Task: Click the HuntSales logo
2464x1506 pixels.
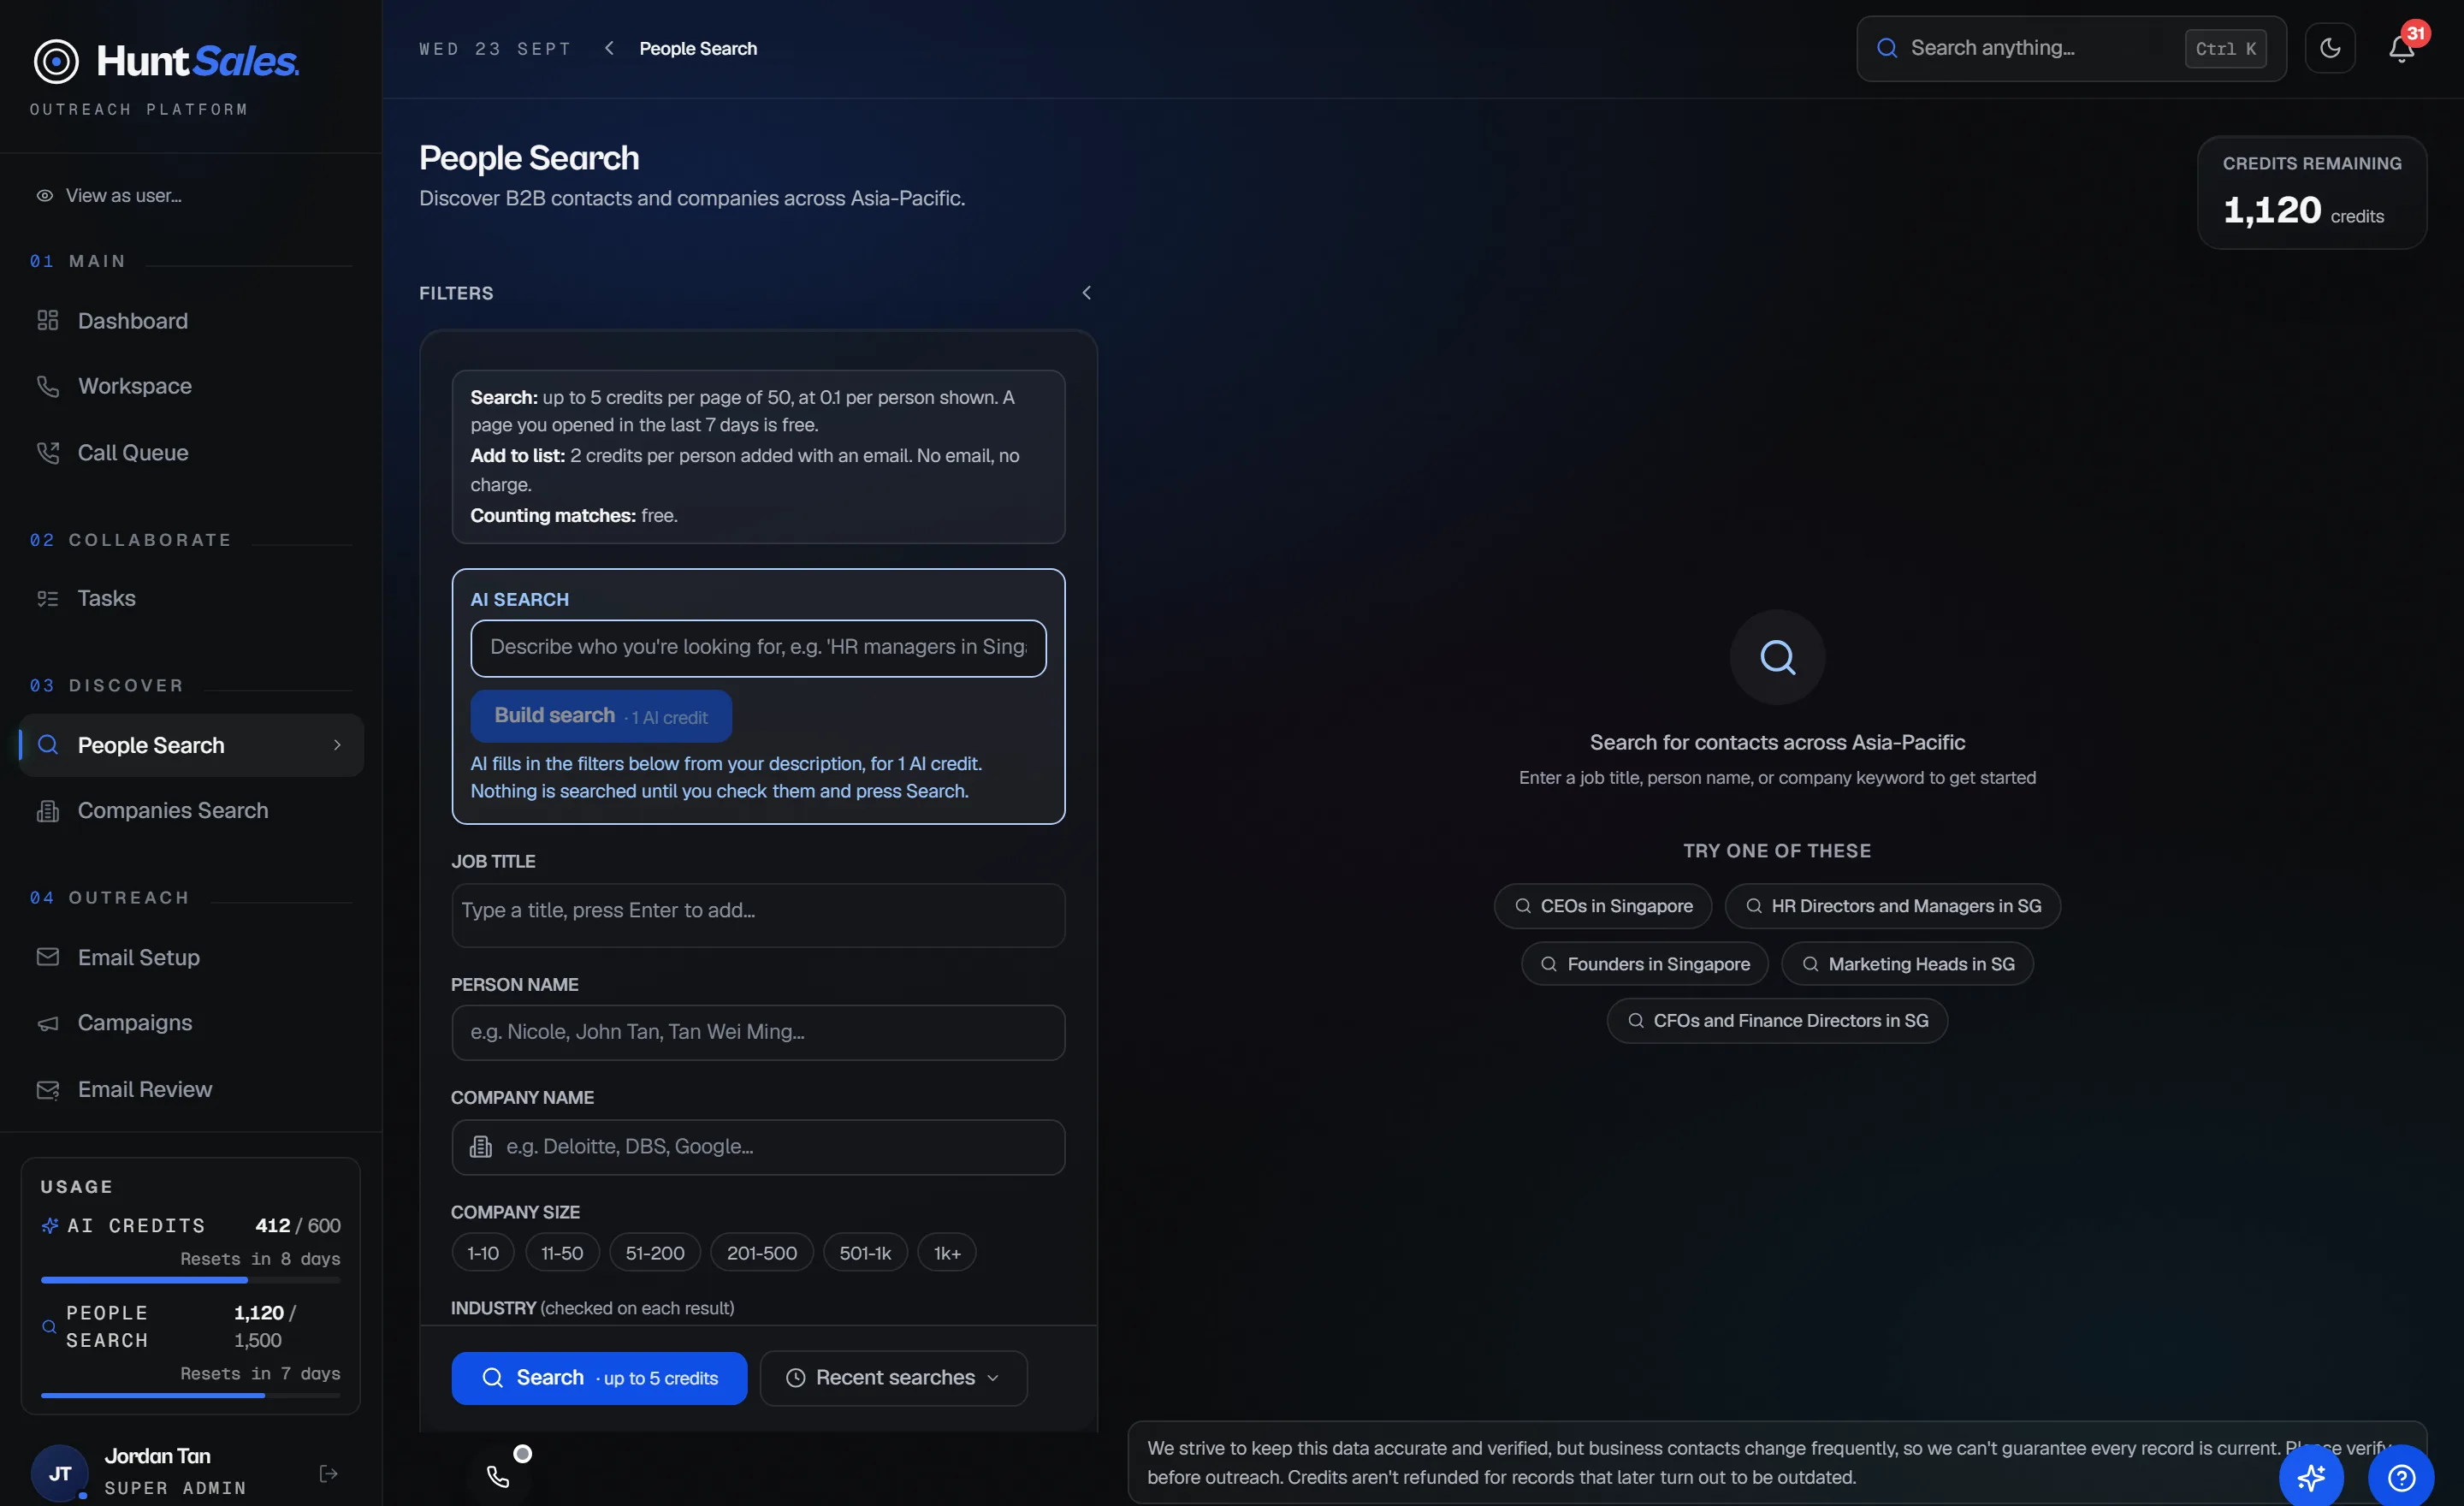Action: [166, 61]
